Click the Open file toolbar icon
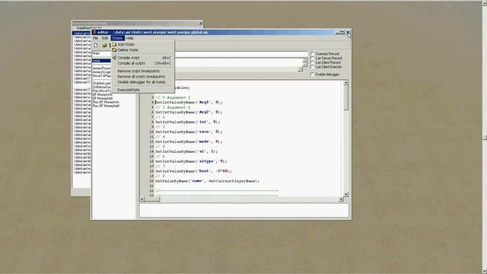Screen dimensions: 487x274 pyautogui.click(x=105, y=46)
